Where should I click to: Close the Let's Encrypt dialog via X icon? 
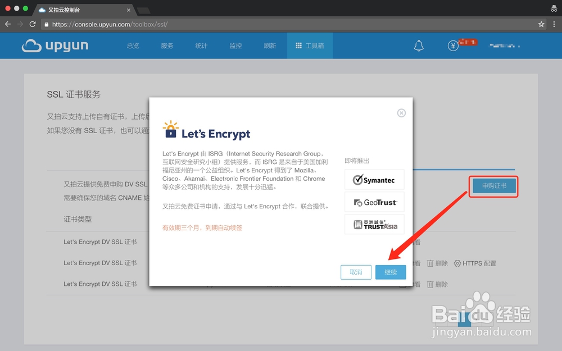(x=401, y=113)
